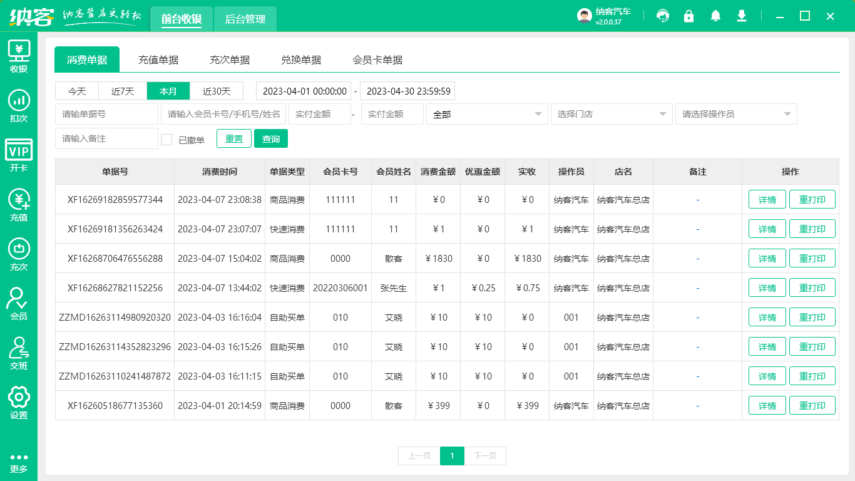Open end date picker 2023-04-30 23:59:59

407,91
